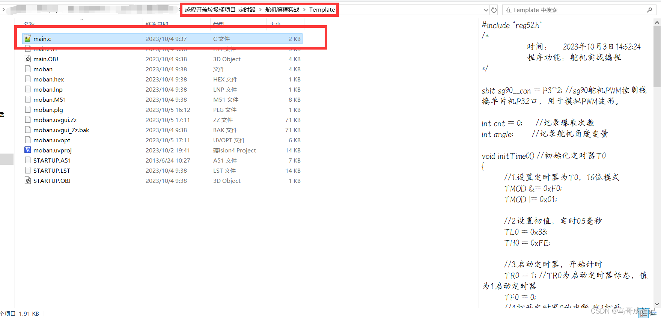The width and height of the screenshot is (661, 318).
Task: Click the type cell "BAK 文件"
Action: tap(225, 130)
